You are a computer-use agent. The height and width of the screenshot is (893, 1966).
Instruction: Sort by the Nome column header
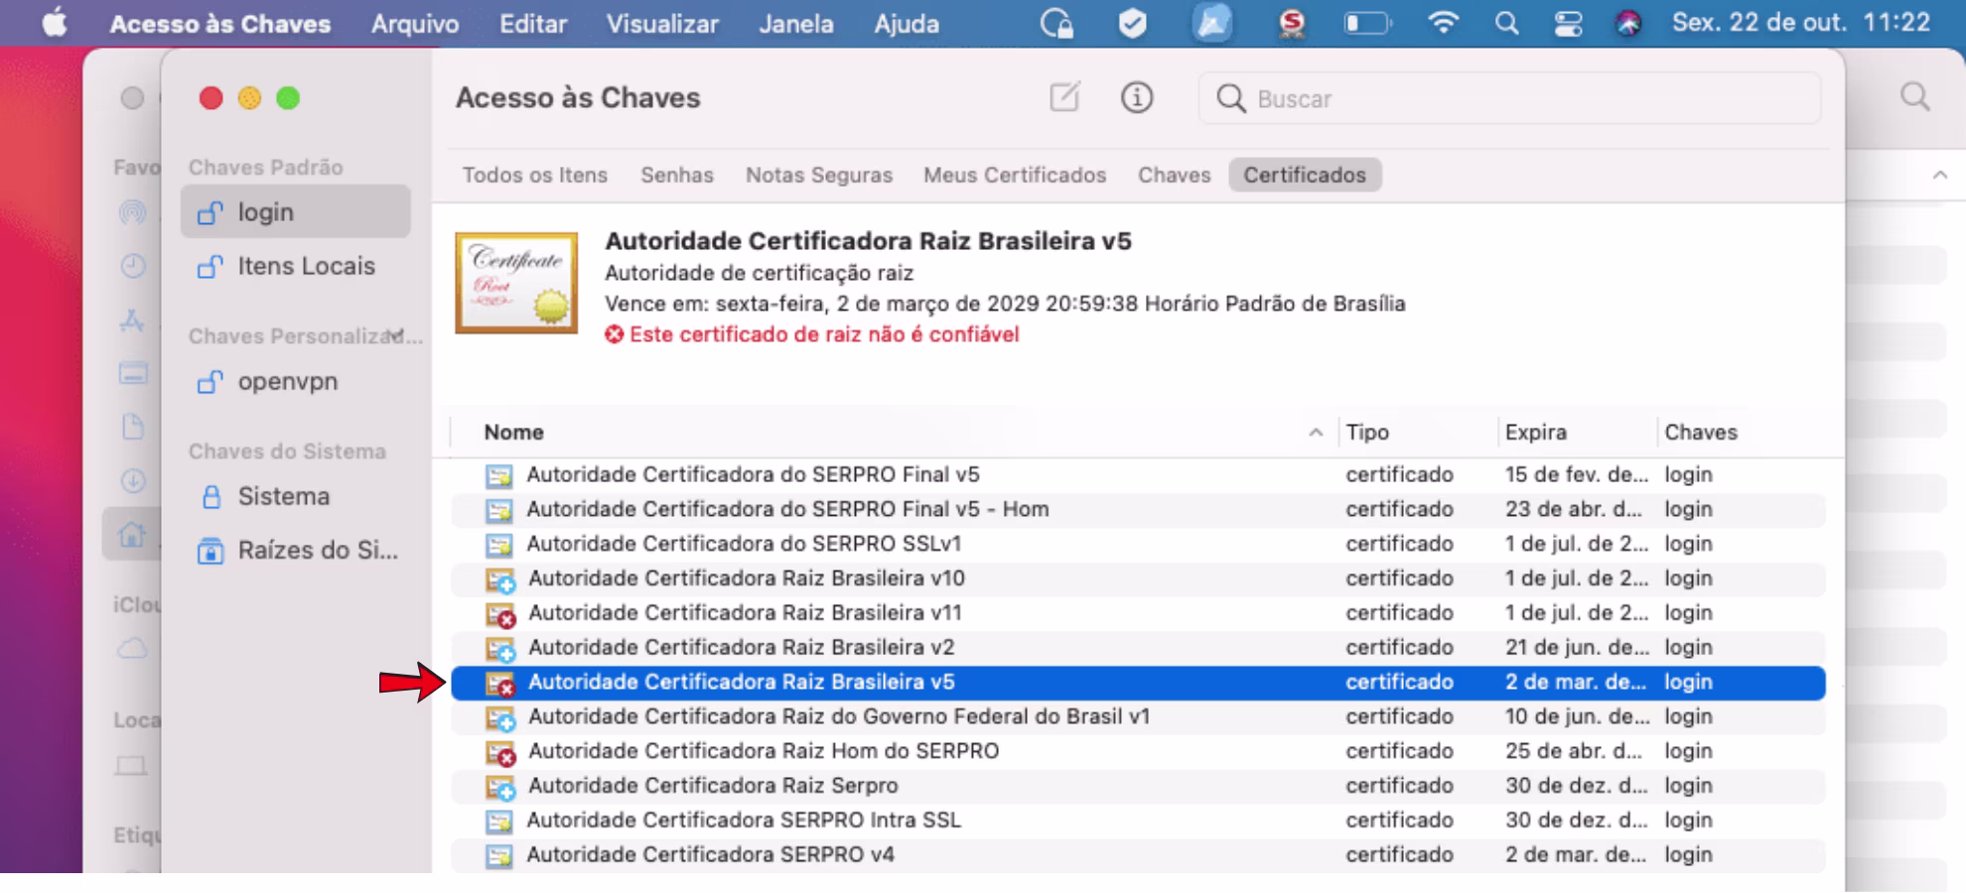(513, 432)
